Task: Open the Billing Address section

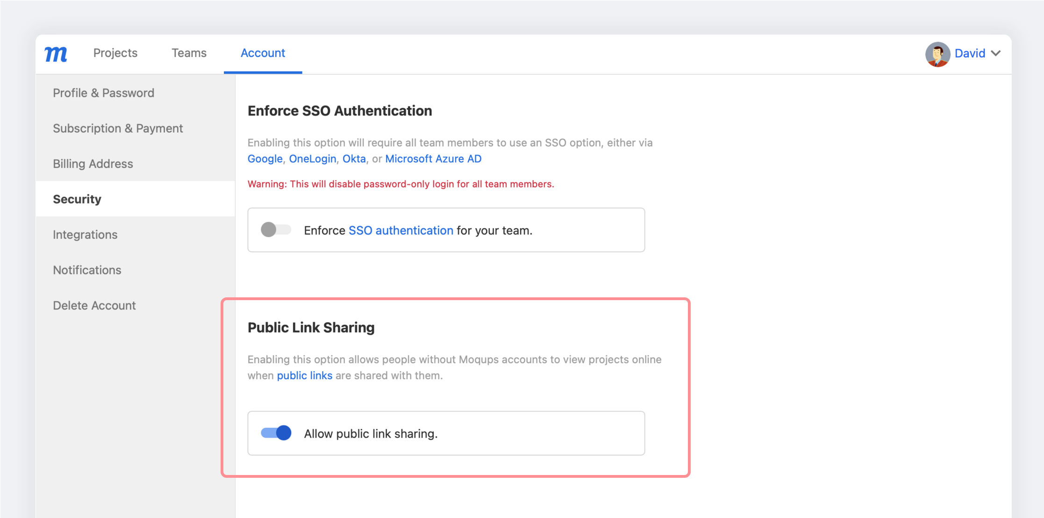Action: (x=93, y=164)
